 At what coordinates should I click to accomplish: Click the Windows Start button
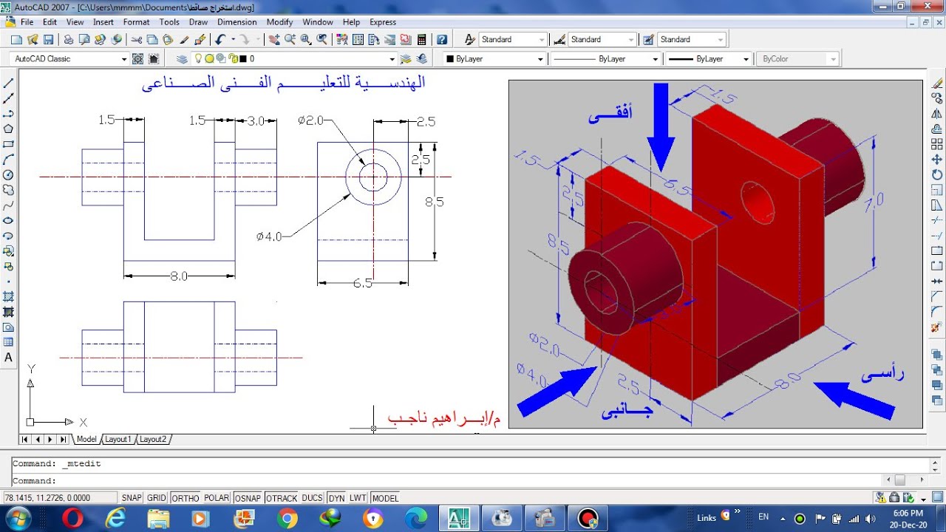pos(18,517)
